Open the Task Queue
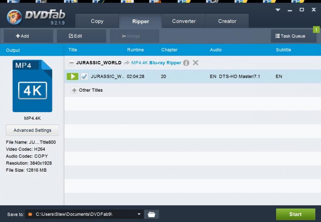The image size is (321, 222). point(294,36)
